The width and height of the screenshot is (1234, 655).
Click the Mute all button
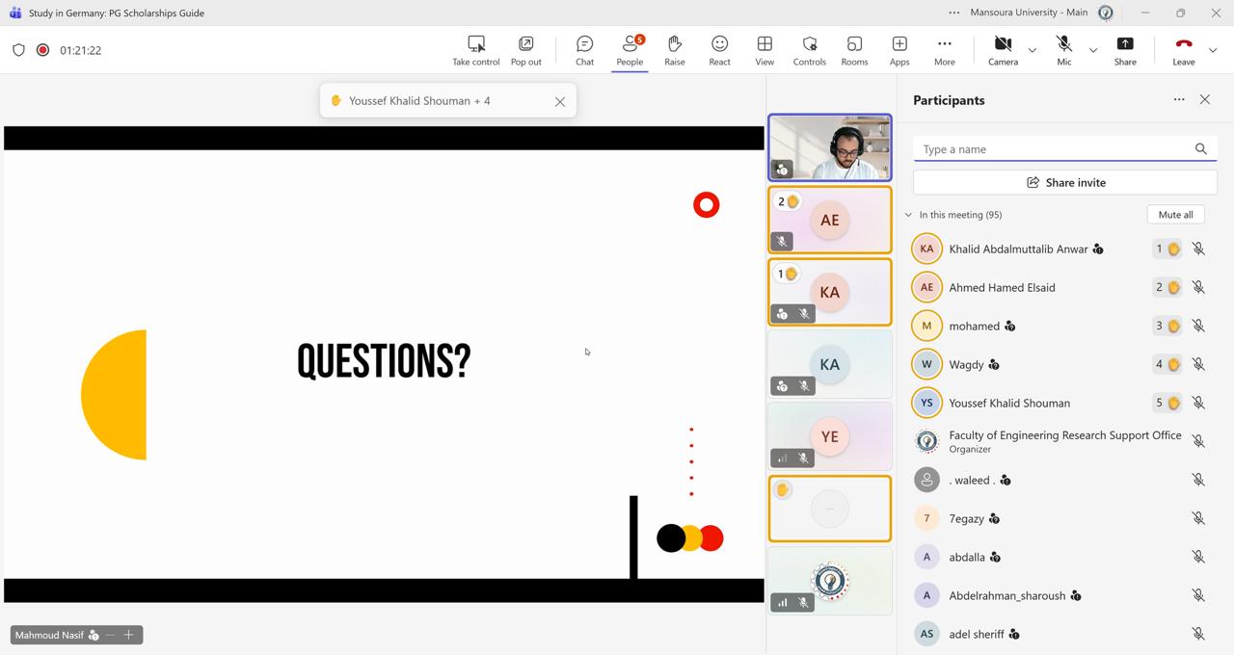1175,215
